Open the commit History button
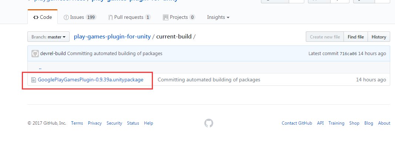The height and width of the screenshot is (152, 395). point(379,37)
